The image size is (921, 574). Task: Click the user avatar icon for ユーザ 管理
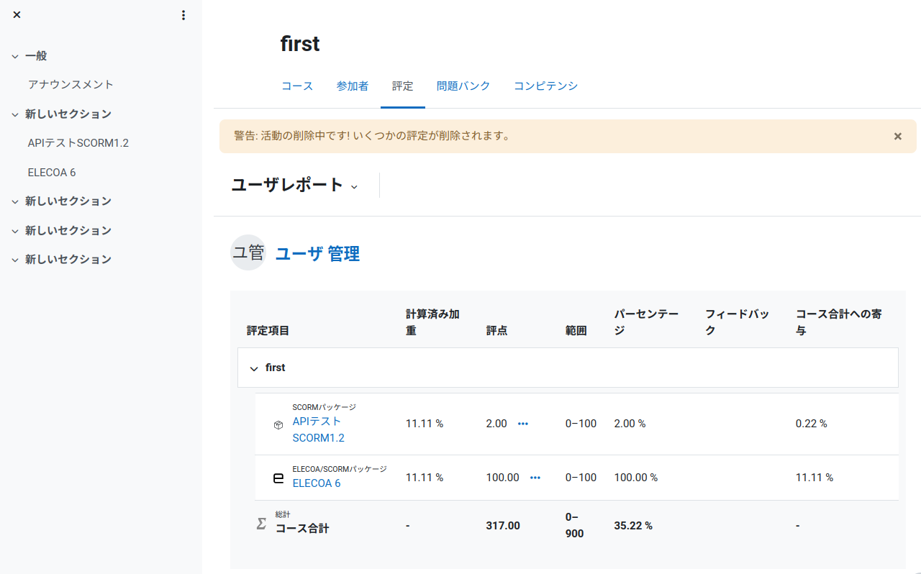pyautogui.click(x=248, y=252)
